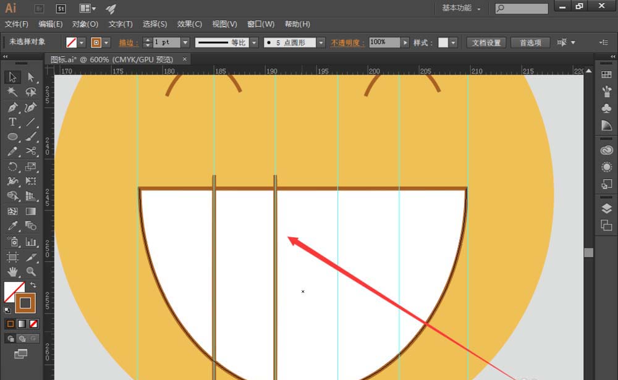
Task: Click the 描边 stroke panel link
Action: (129, 43)
